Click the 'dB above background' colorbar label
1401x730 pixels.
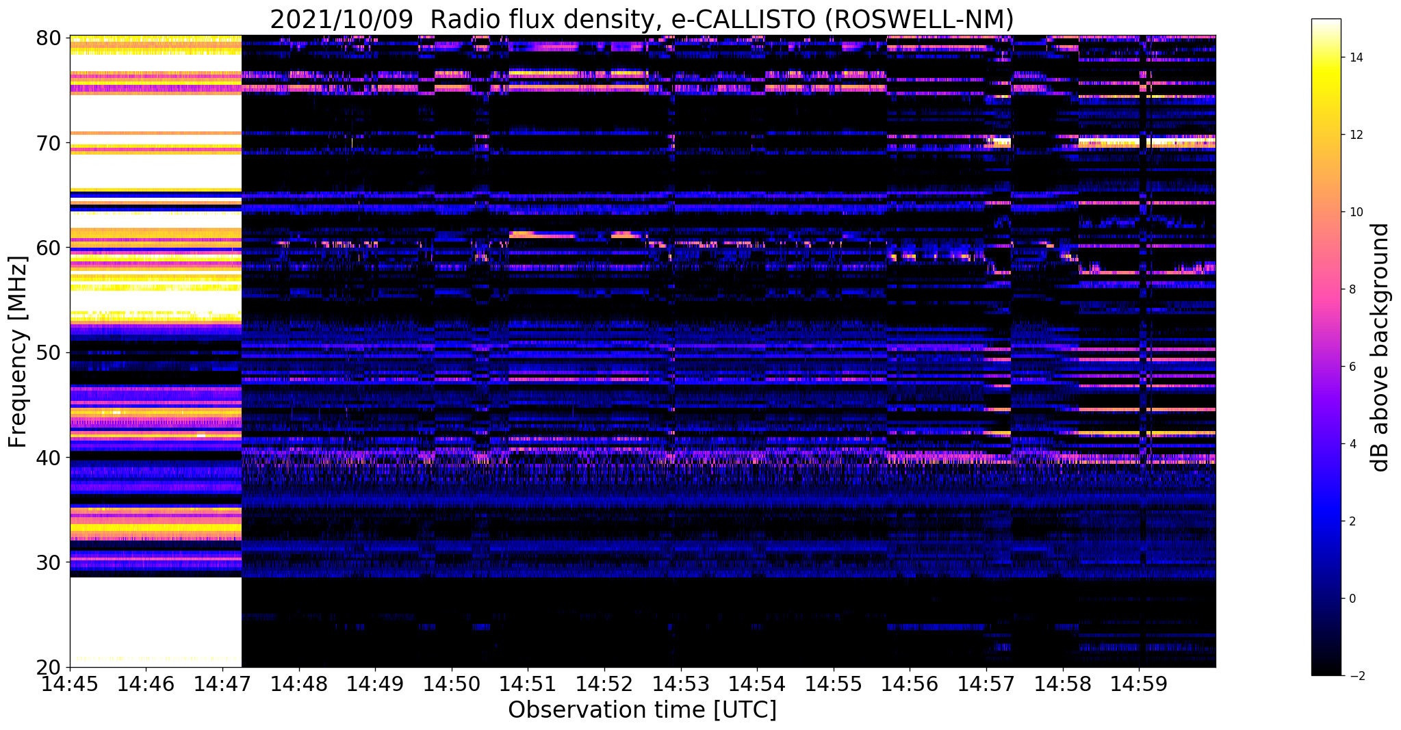[1380, 347]
